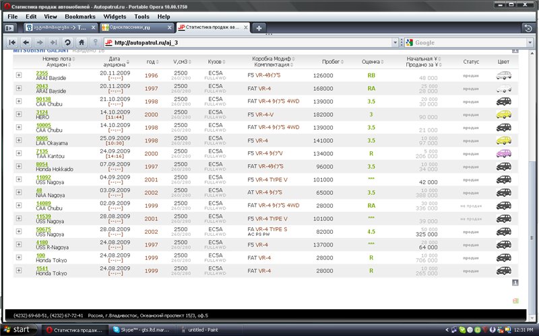Open the File menu
Screen dimensions: 539x336
[12, 16]
